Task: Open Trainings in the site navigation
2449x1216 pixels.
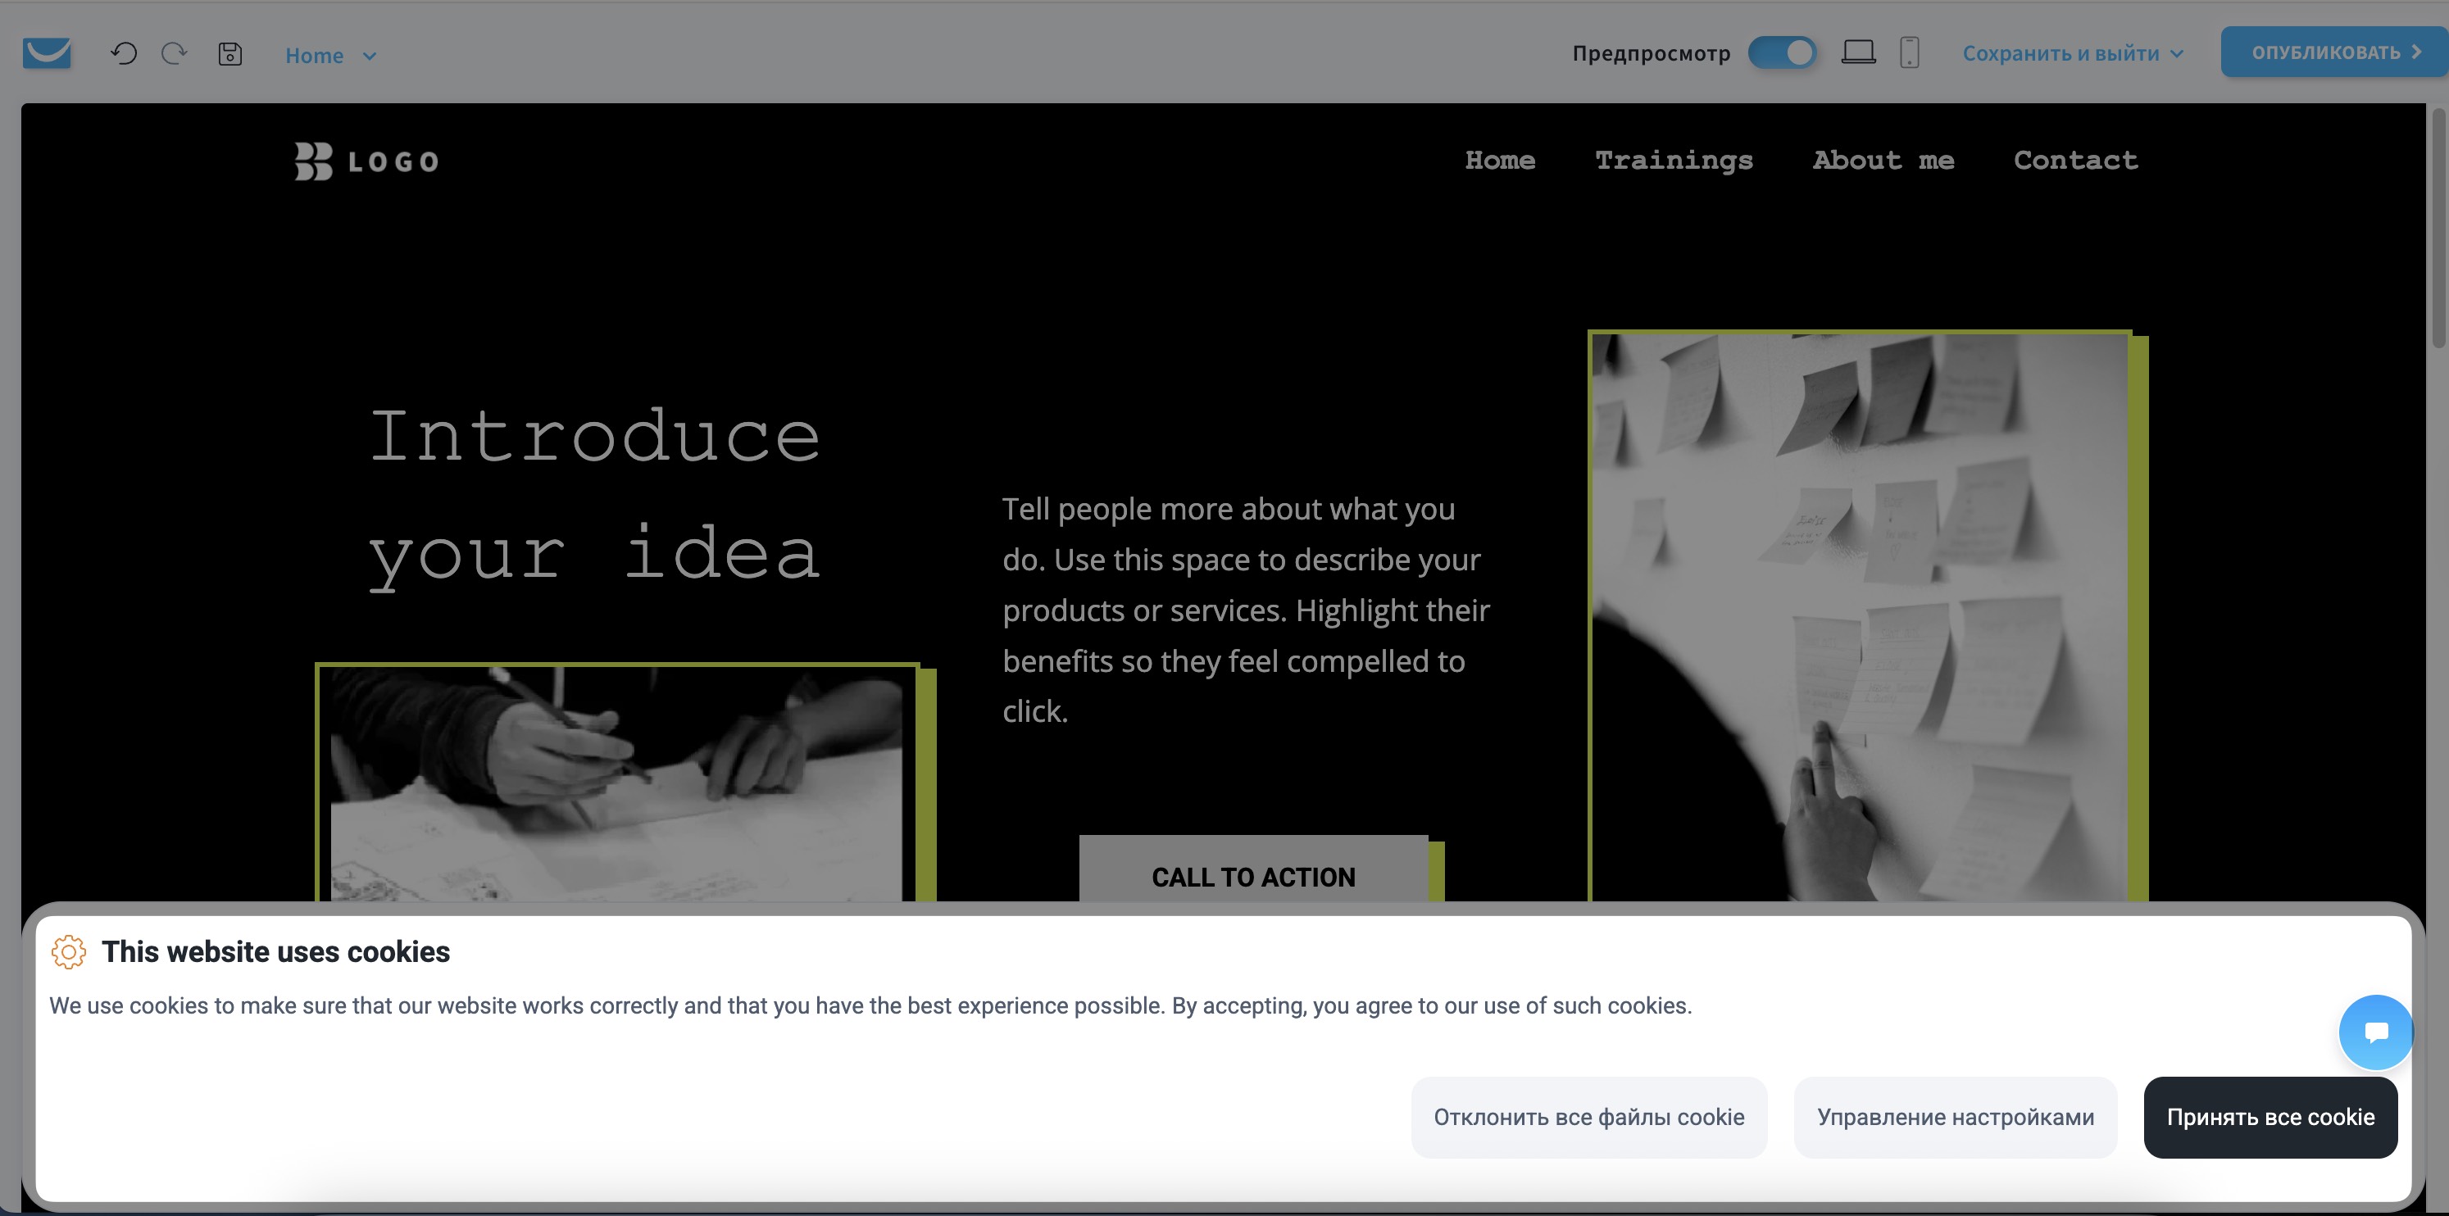Action: point(1673,161)
